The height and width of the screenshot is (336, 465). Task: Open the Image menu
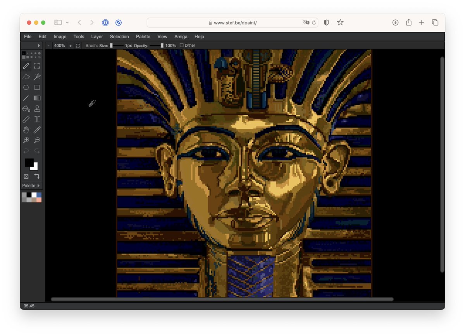[60, 37]
